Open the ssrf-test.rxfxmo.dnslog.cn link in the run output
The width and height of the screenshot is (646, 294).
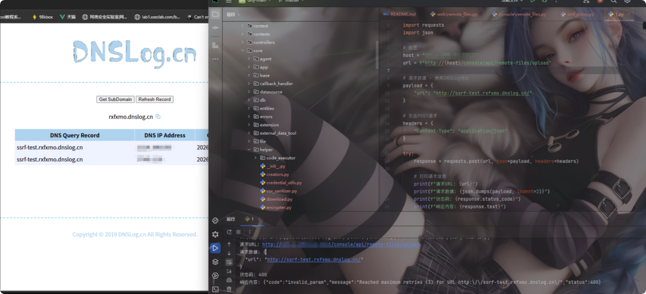pyautogui.click(x=315, y=259)
